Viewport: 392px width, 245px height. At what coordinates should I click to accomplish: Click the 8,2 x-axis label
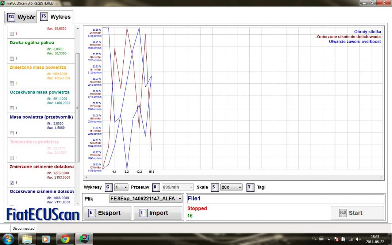pyautogui.click(x=127, y=172)
